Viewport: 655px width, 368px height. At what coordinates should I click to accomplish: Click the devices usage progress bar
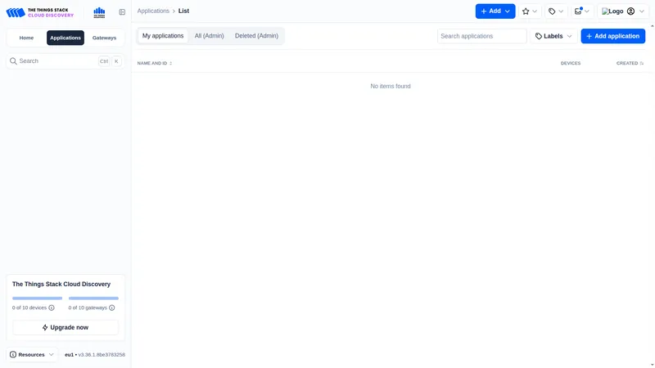point(37,298)
